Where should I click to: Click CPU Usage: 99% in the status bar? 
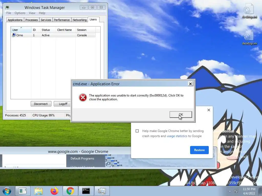pos(43,115)
